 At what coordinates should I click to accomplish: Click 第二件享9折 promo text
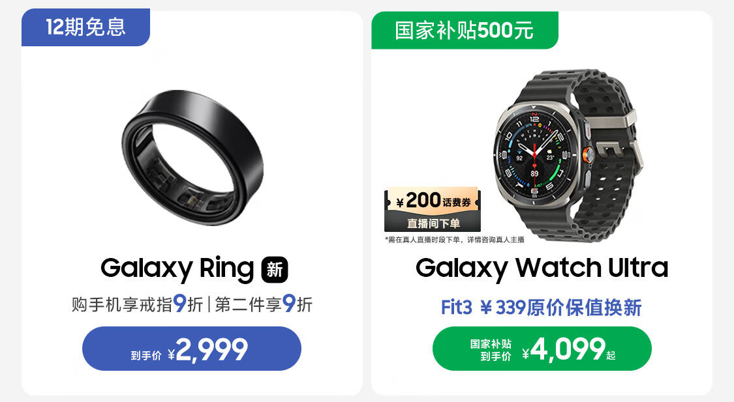264,304
